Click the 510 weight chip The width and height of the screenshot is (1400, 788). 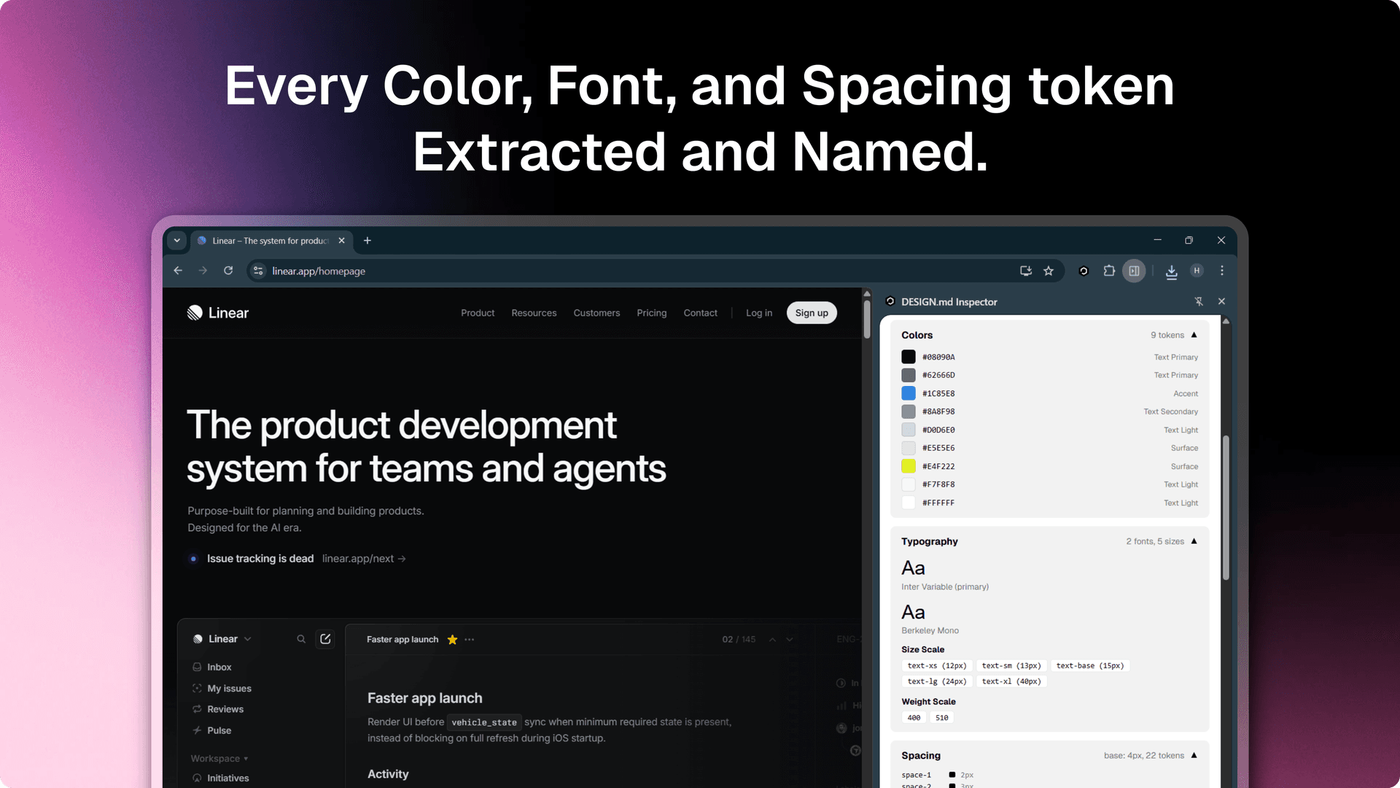click(x=942, y=718)
